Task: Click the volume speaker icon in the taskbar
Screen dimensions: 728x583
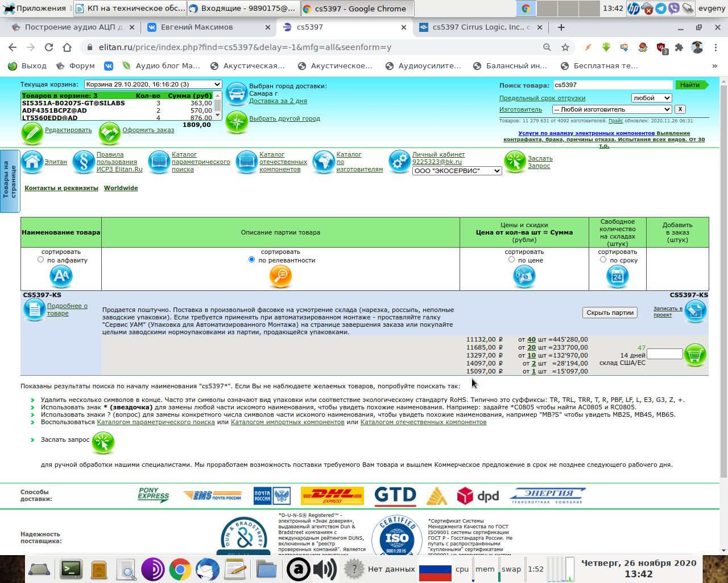Action: 325,569
